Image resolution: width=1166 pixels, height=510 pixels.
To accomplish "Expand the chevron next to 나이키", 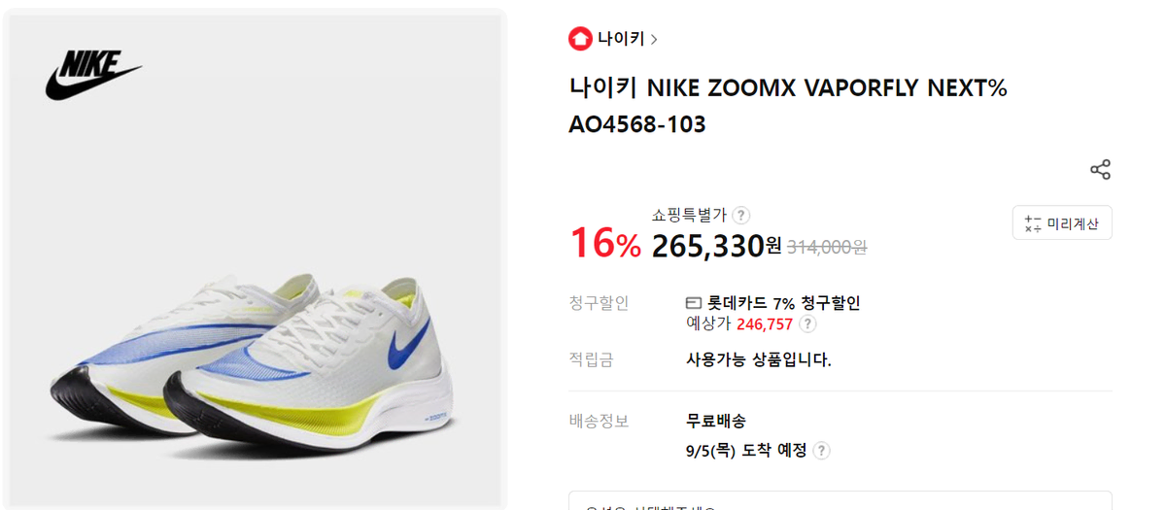I will (654, 40).
